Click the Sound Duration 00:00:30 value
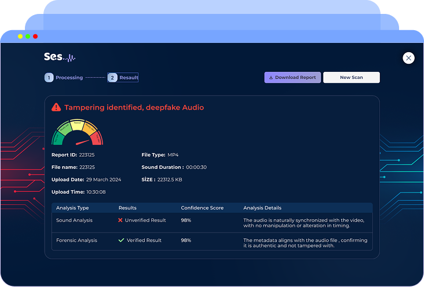The height and width of the screenshot is (287, 424). [196, 168]
